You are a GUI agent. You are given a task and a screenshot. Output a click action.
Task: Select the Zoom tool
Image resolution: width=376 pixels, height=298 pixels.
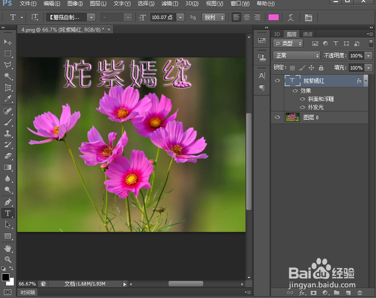[8, 260]
